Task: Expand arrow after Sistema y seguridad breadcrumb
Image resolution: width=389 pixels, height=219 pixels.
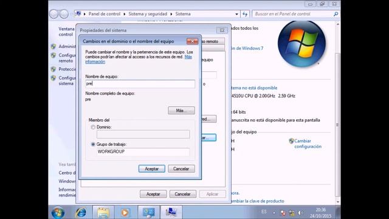Action: point(171,14)
